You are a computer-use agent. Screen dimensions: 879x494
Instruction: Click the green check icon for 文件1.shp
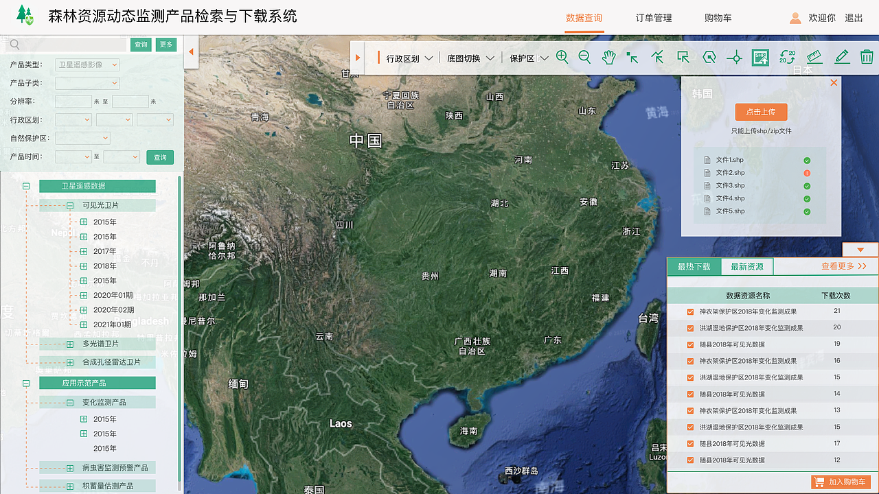click(x=807, y=161)
